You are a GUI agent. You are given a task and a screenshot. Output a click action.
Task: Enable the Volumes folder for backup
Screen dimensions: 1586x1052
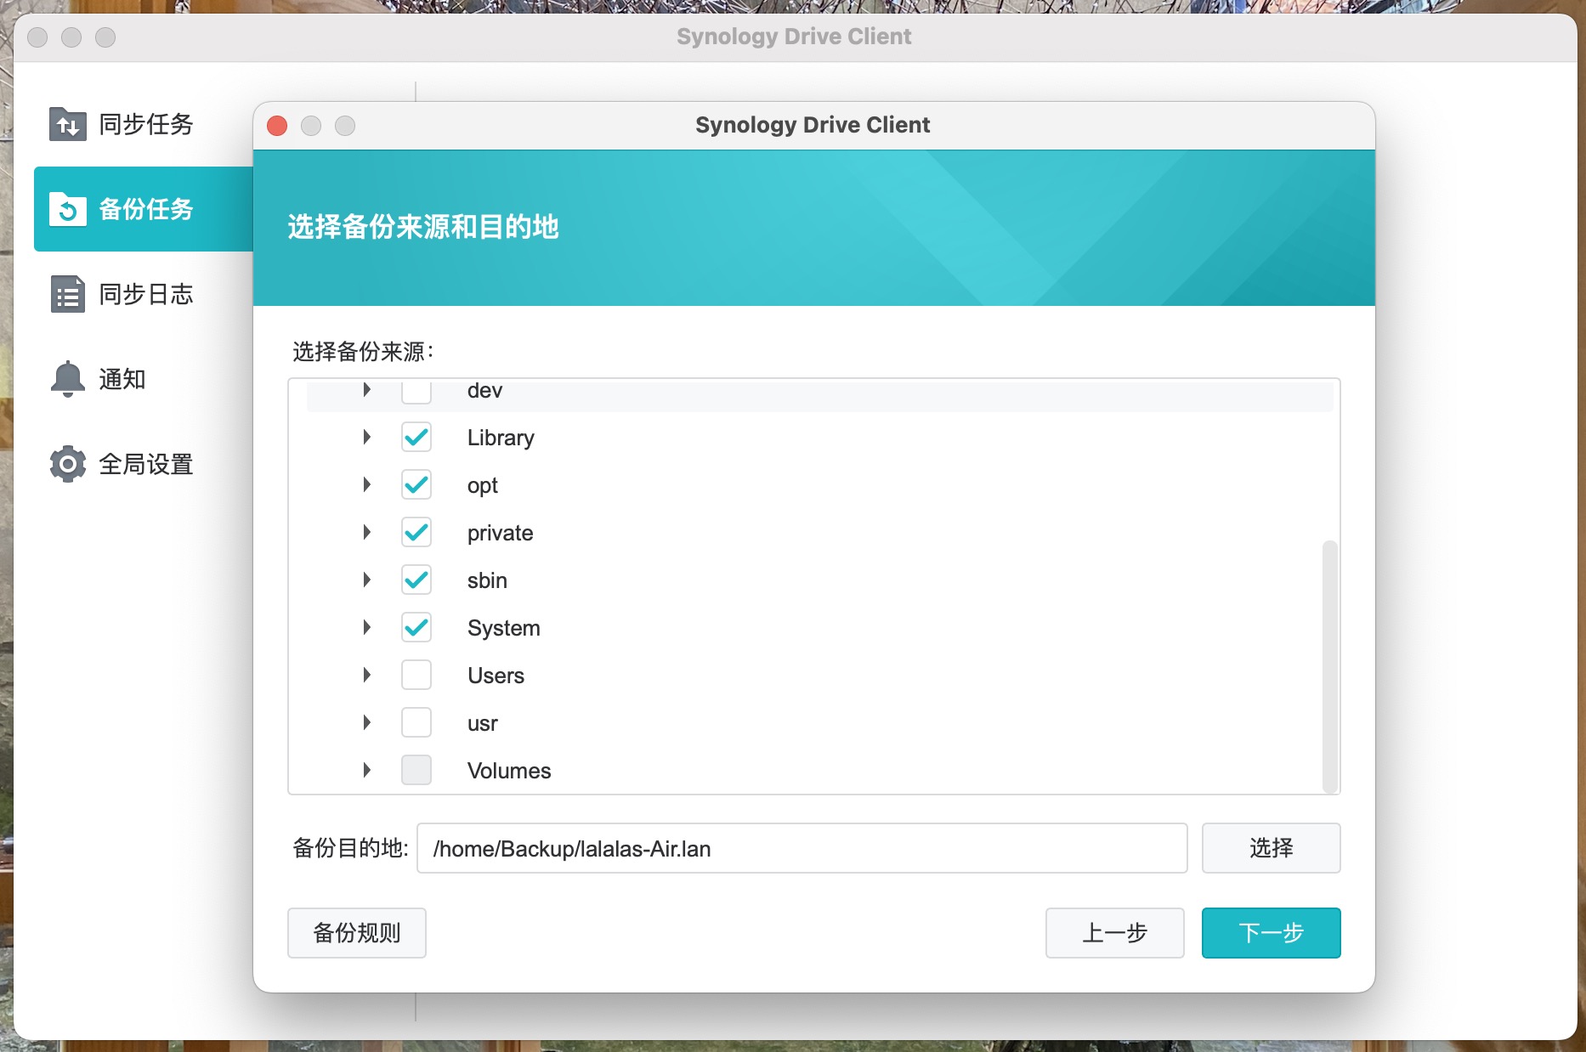416,770
